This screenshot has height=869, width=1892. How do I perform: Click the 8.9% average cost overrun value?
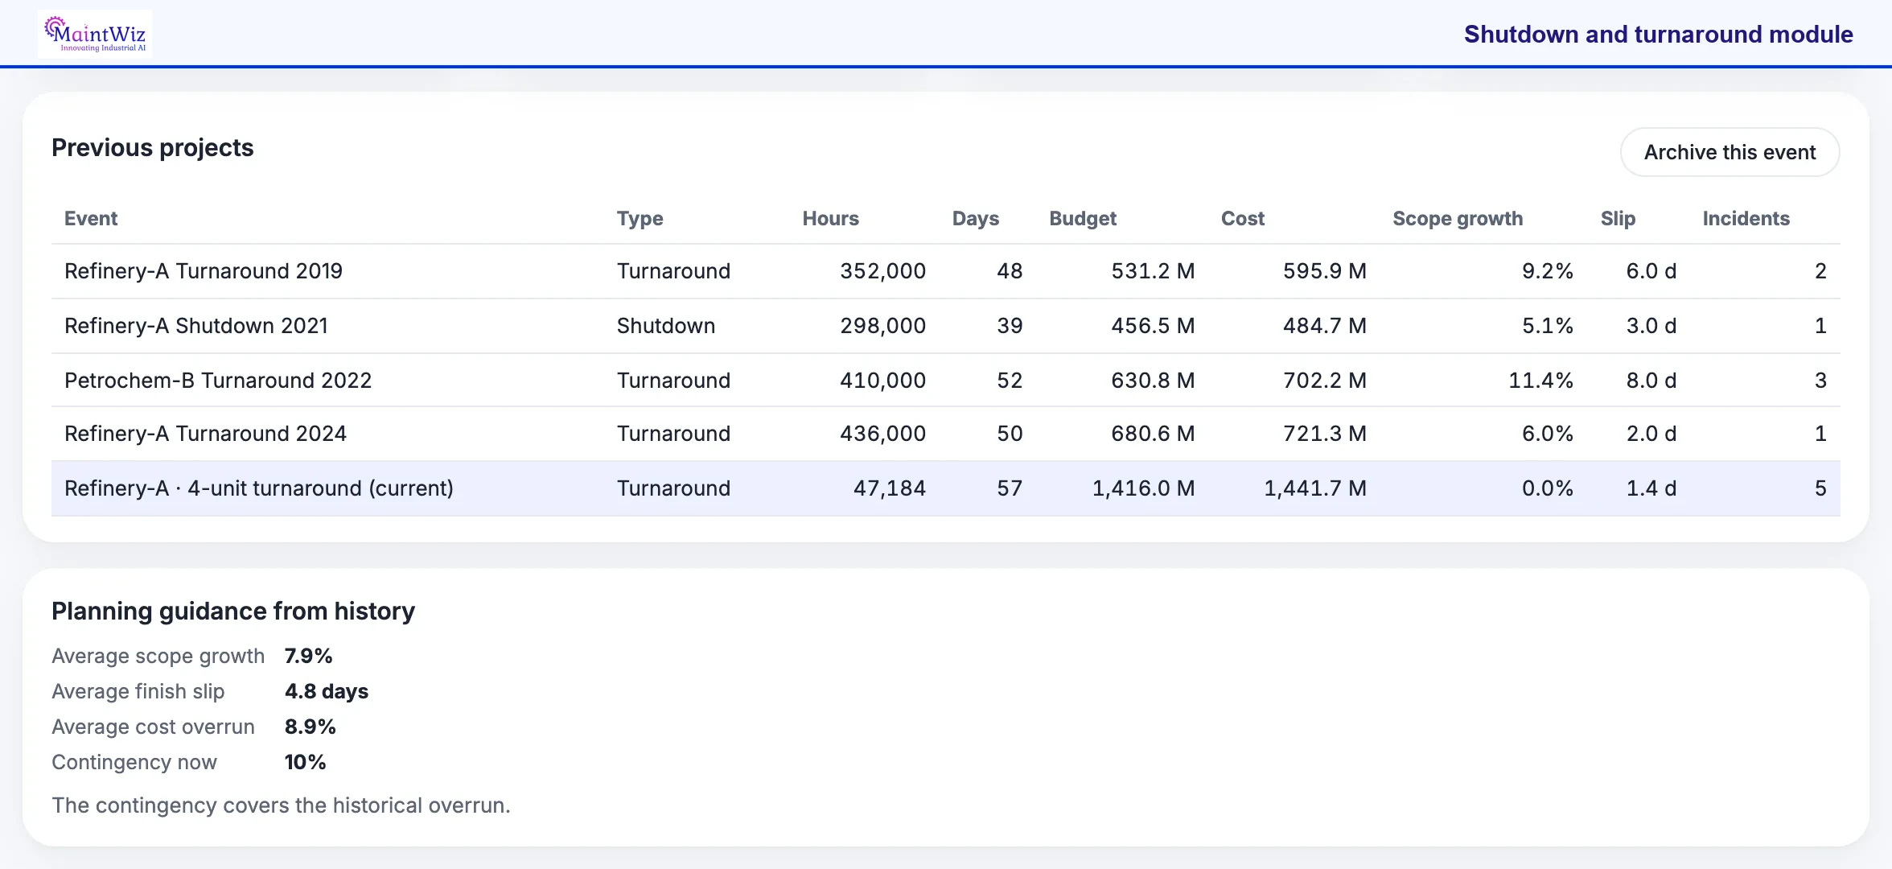point(310,727)
